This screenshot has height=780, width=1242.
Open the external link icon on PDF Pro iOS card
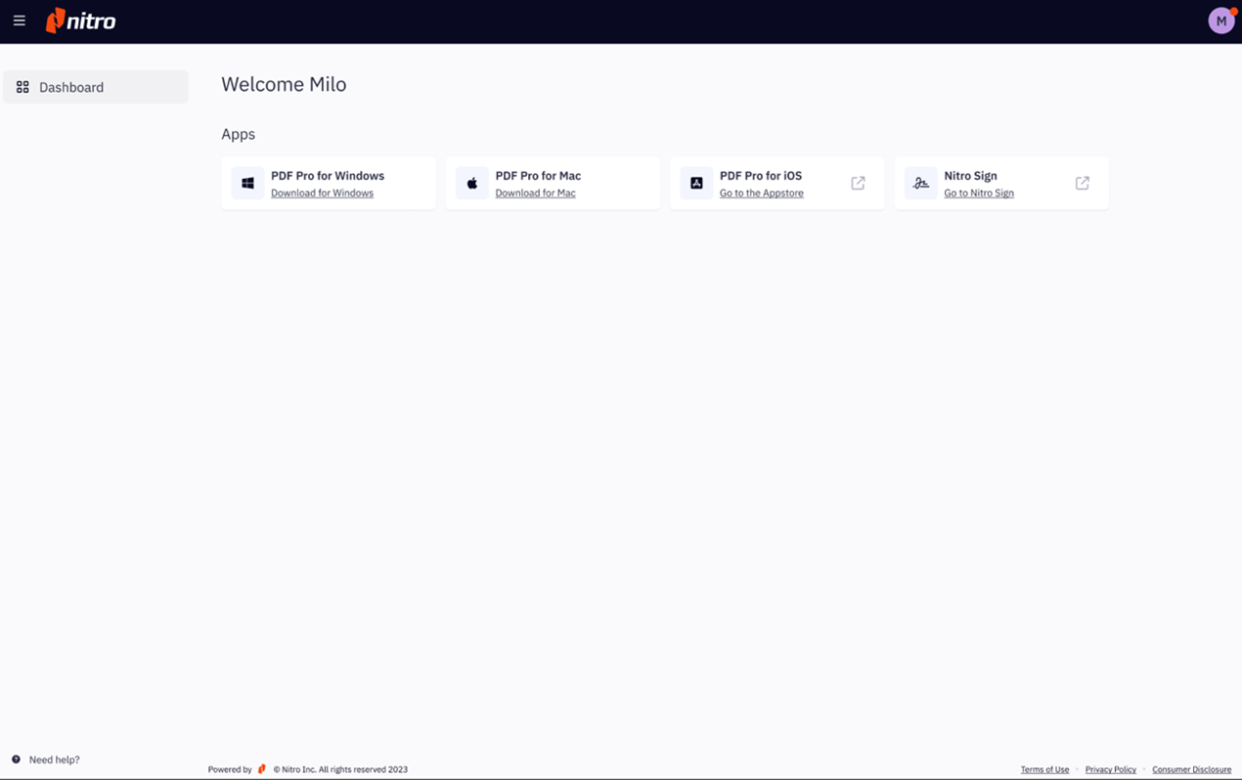(858, 182)
